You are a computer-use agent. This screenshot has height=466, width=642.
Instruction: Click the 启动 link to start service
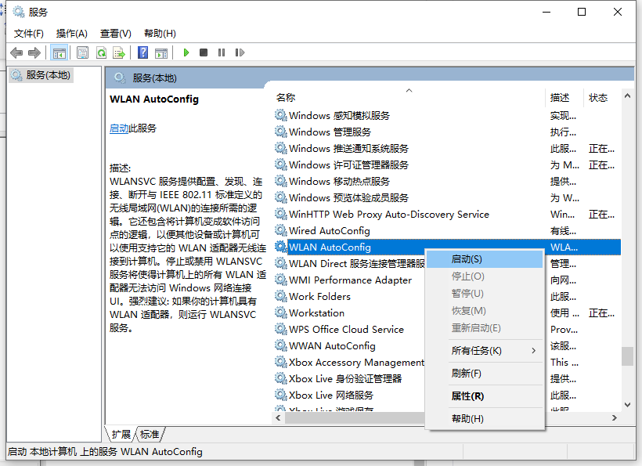coord(119,128)
